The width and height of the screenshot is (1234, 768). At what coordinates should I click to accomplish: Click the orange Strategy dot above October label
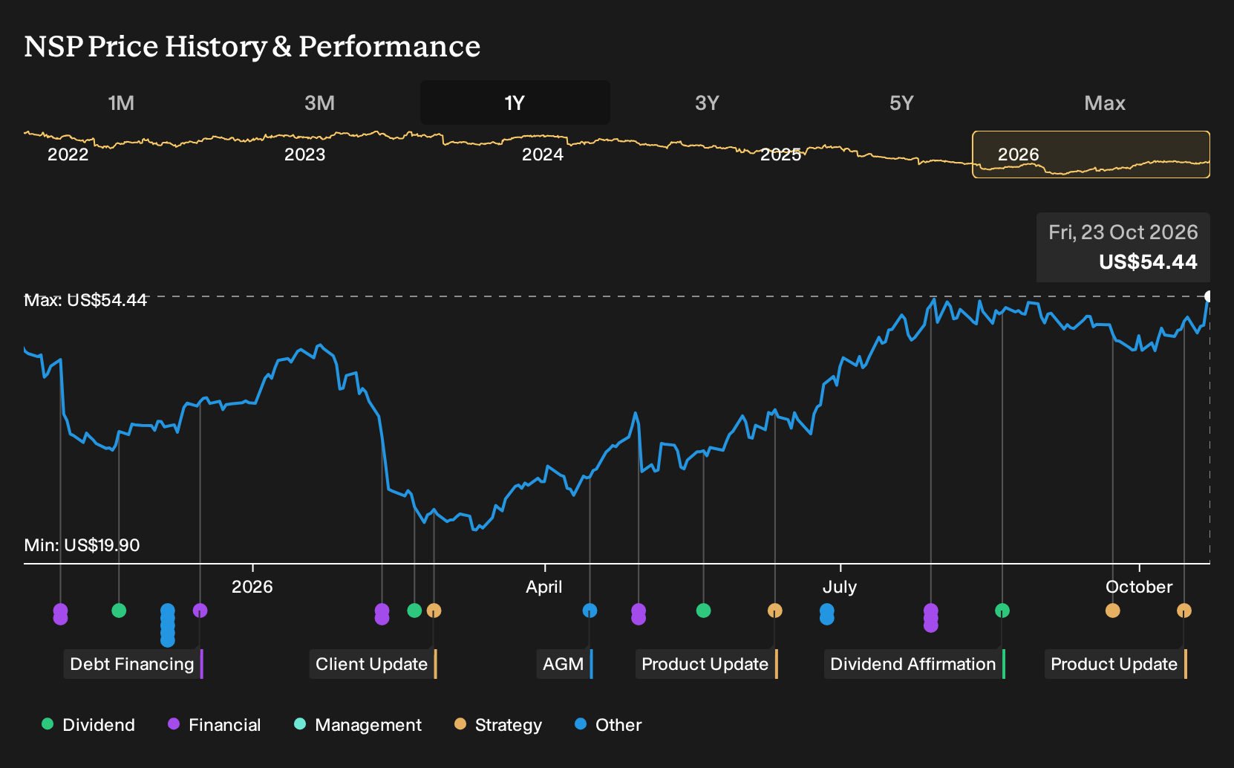[x=1112, y=611]
